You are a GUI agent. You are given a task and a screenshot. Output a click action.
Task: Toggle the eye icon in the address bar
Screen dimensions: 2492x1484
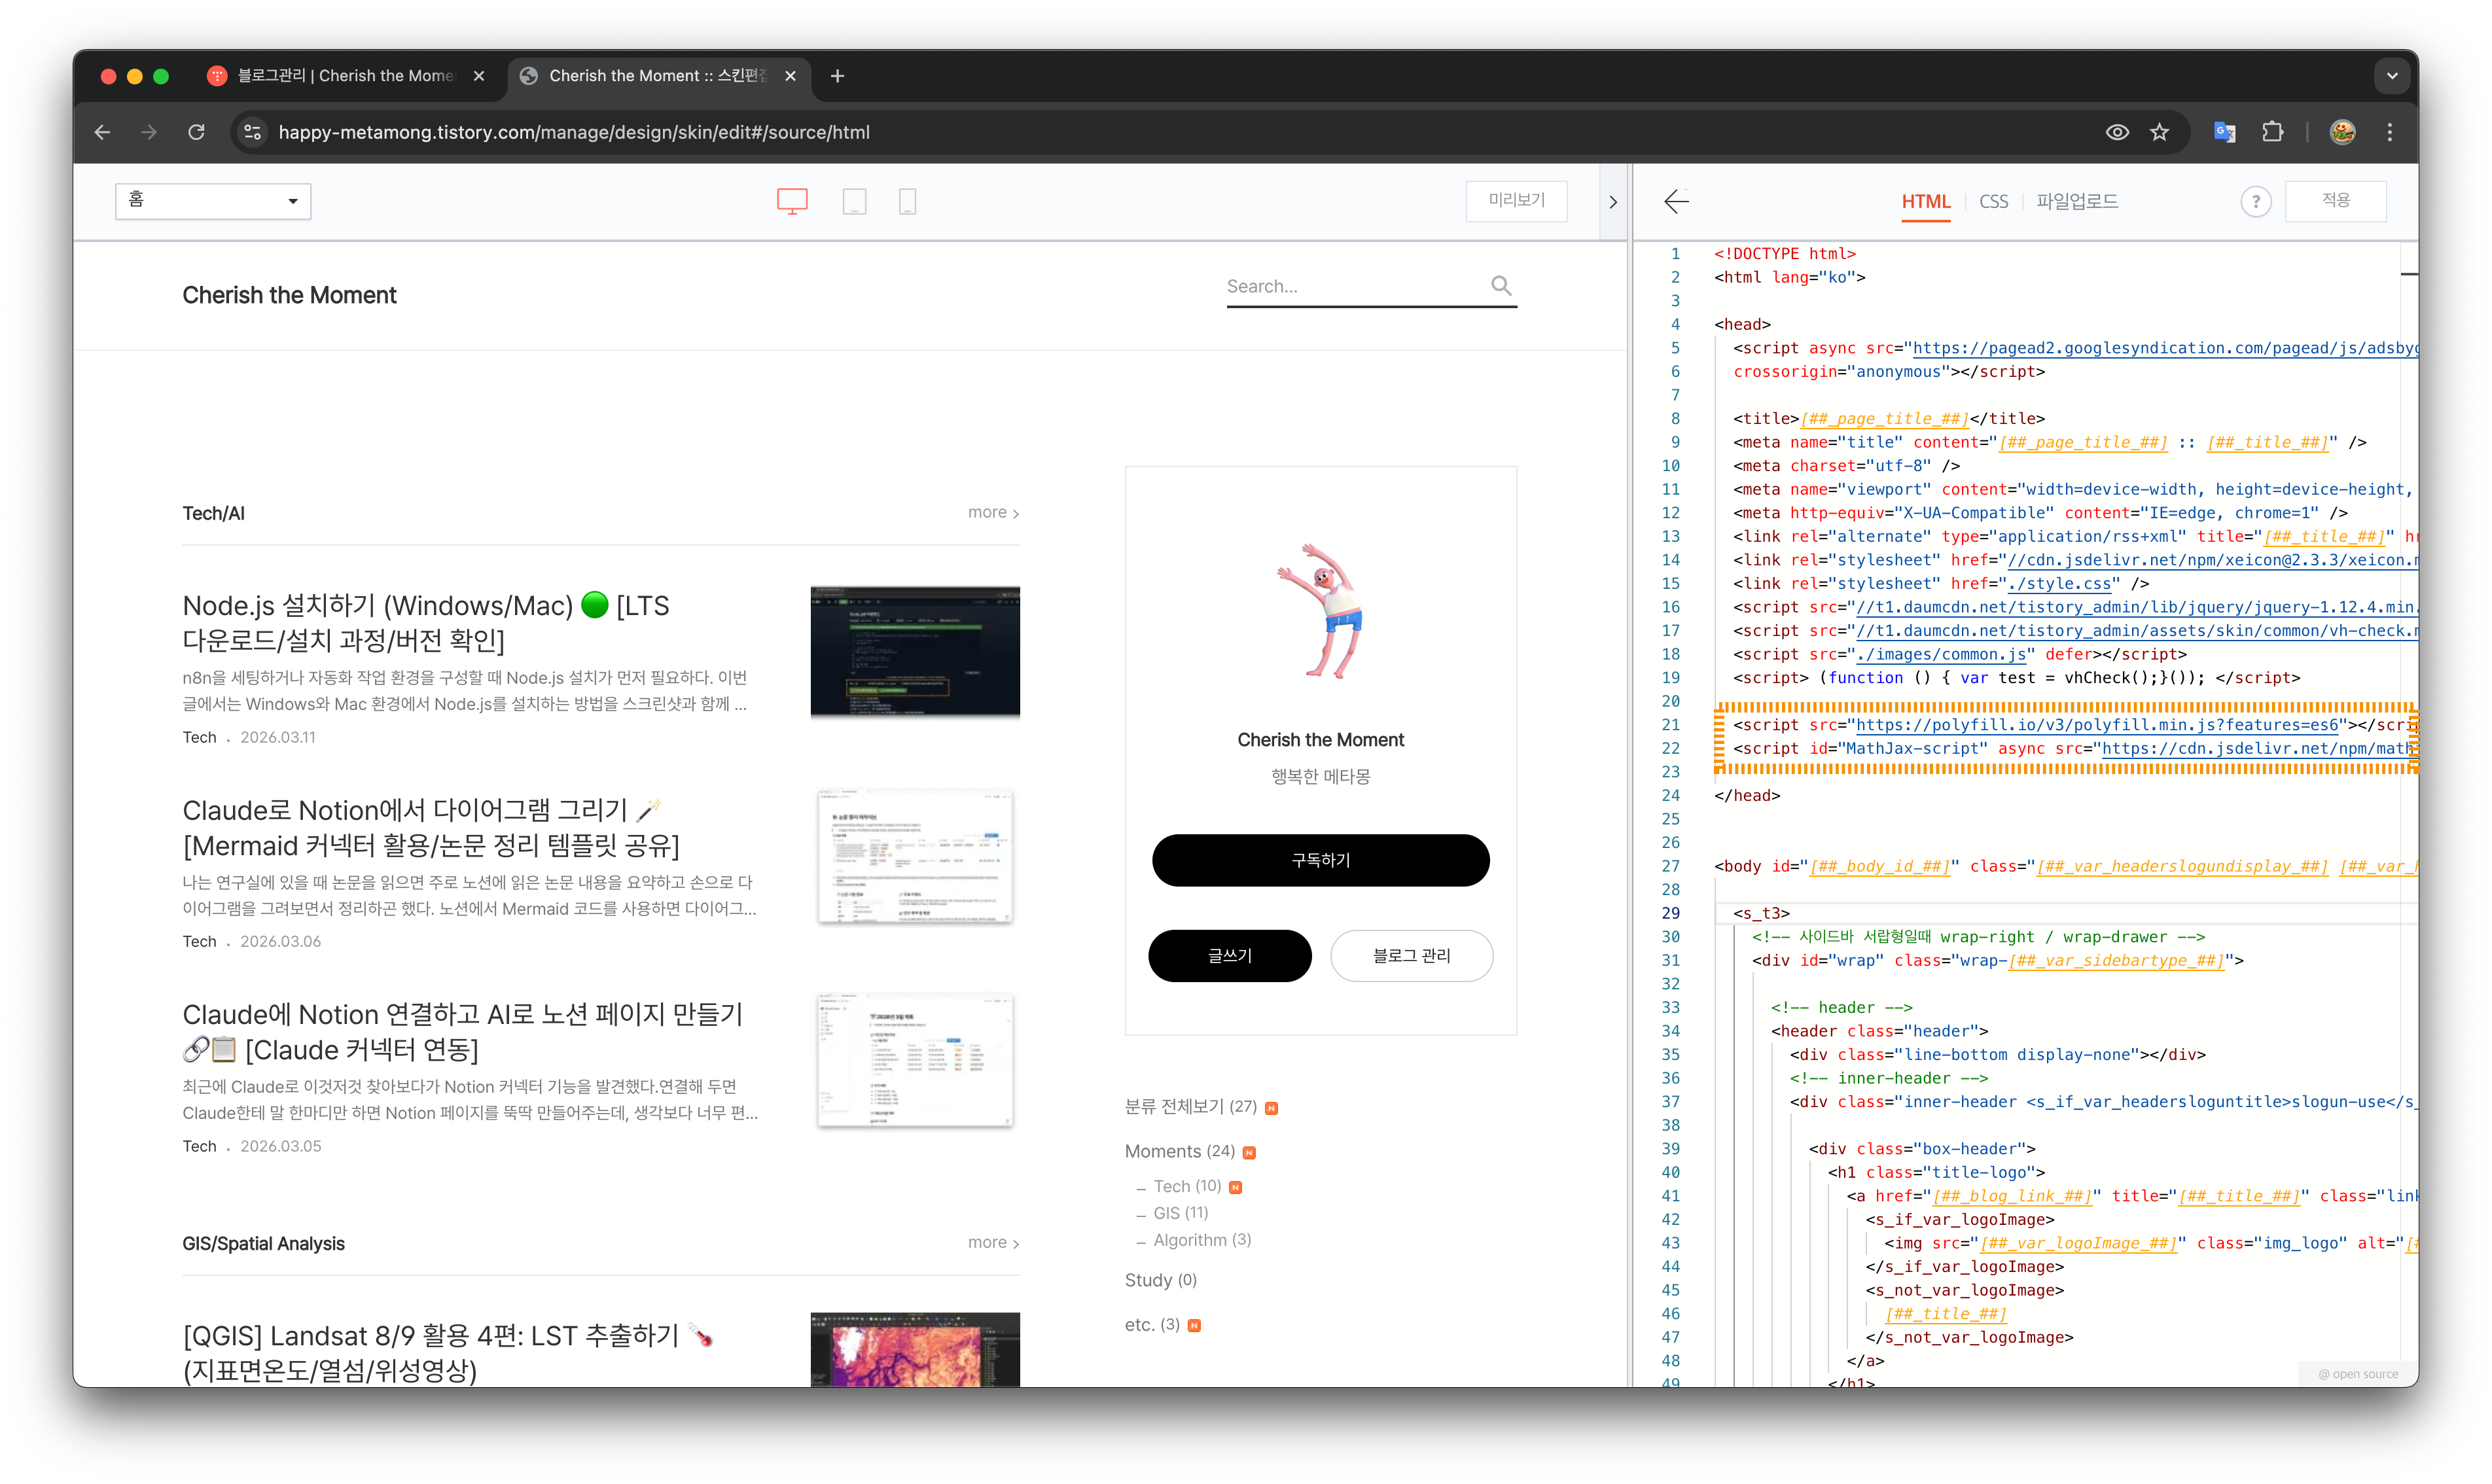(2116, 132)
